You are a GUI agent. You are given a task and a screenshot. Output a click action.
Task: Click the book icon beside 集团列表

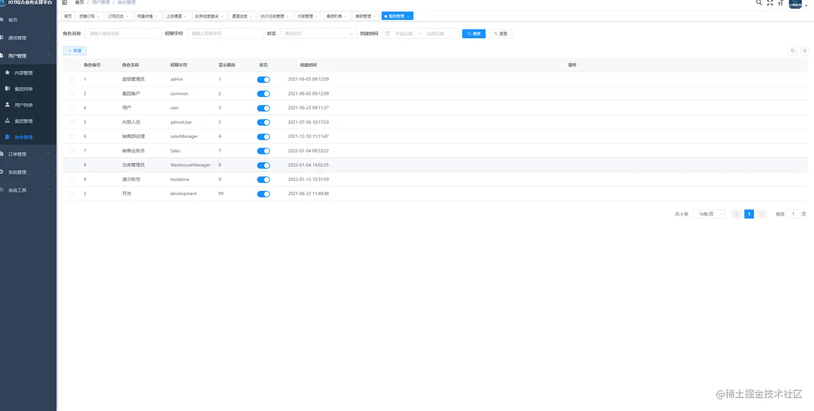pos(7,88)
